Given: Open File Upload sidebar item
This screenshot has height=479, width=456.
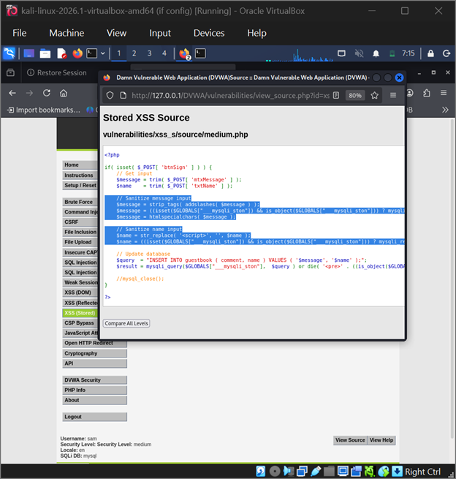Looking at the screenshot, I should coord(80,242).
